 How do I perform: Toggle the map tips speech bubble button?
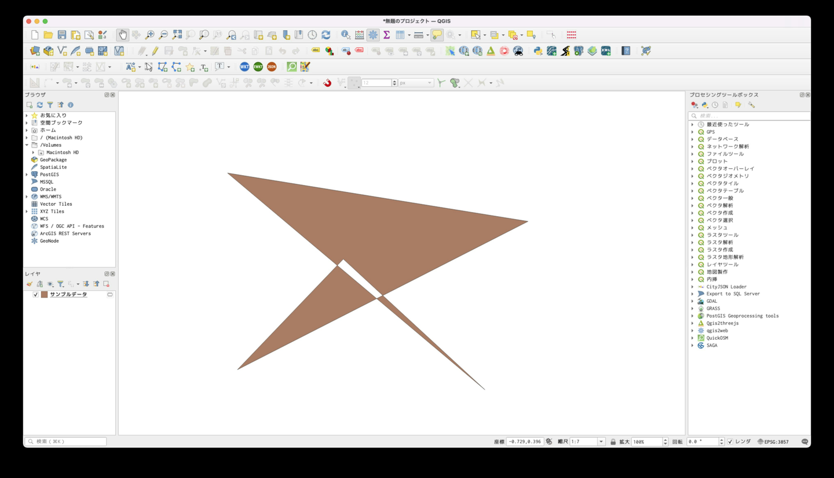pyautogui.click(x=437, y=35)
